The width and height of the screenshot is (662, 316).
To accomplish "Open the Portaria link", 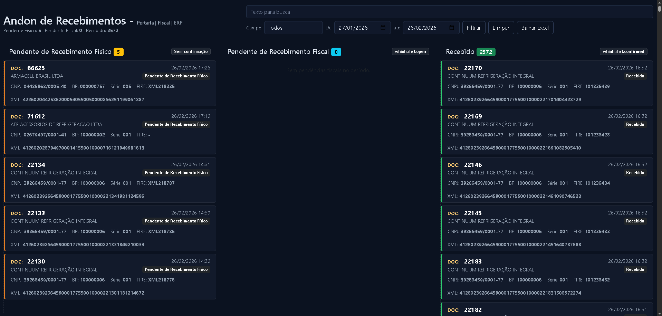I will coord(145,23).
